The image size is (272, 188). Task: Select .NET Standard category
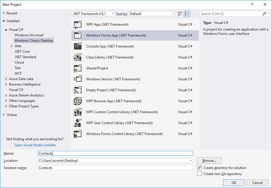[25, 57]
